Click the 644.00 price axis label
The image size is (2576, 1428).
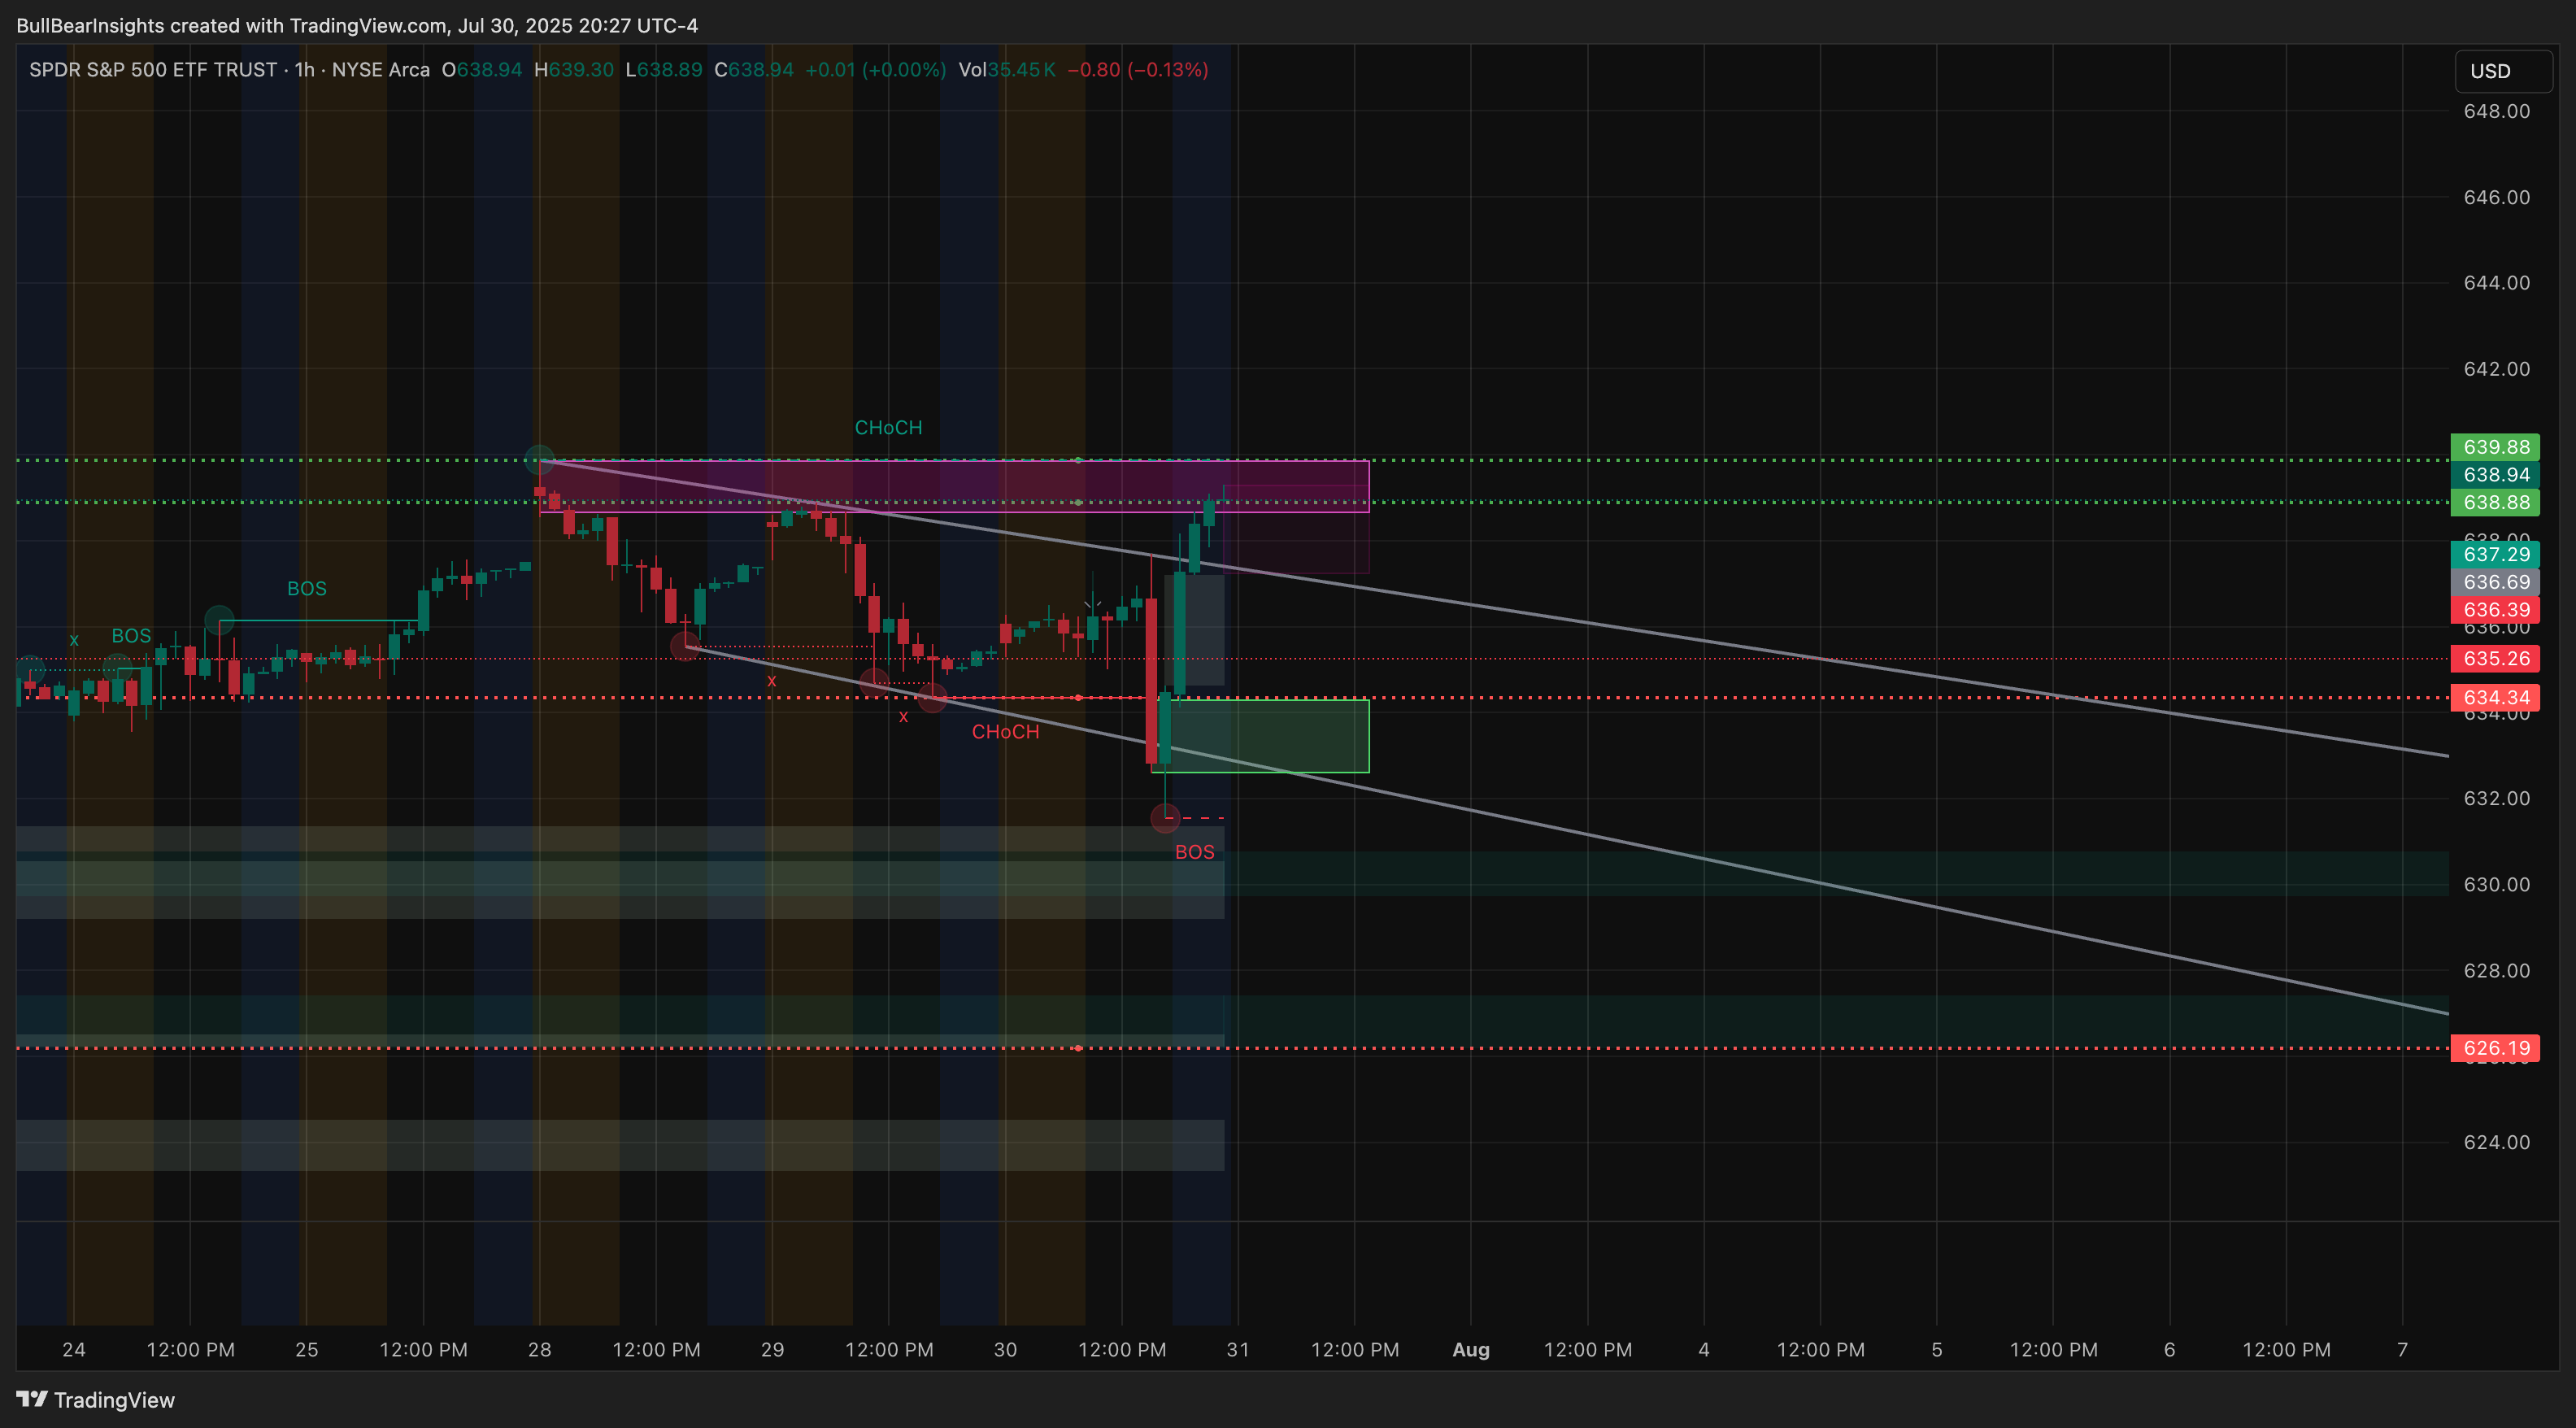pyautogui.click(x=2496, y=283)
